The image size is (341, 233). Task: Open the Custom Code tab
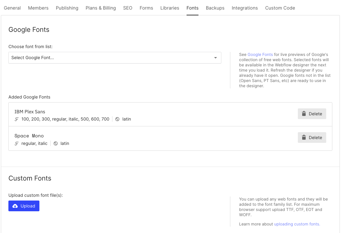point(280,8)
